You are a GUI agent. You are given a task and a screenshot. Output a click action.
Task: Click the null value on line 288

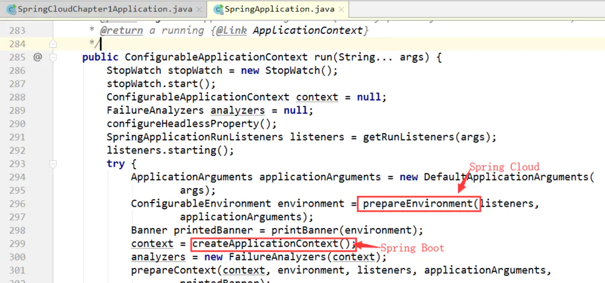coord(368,97)
